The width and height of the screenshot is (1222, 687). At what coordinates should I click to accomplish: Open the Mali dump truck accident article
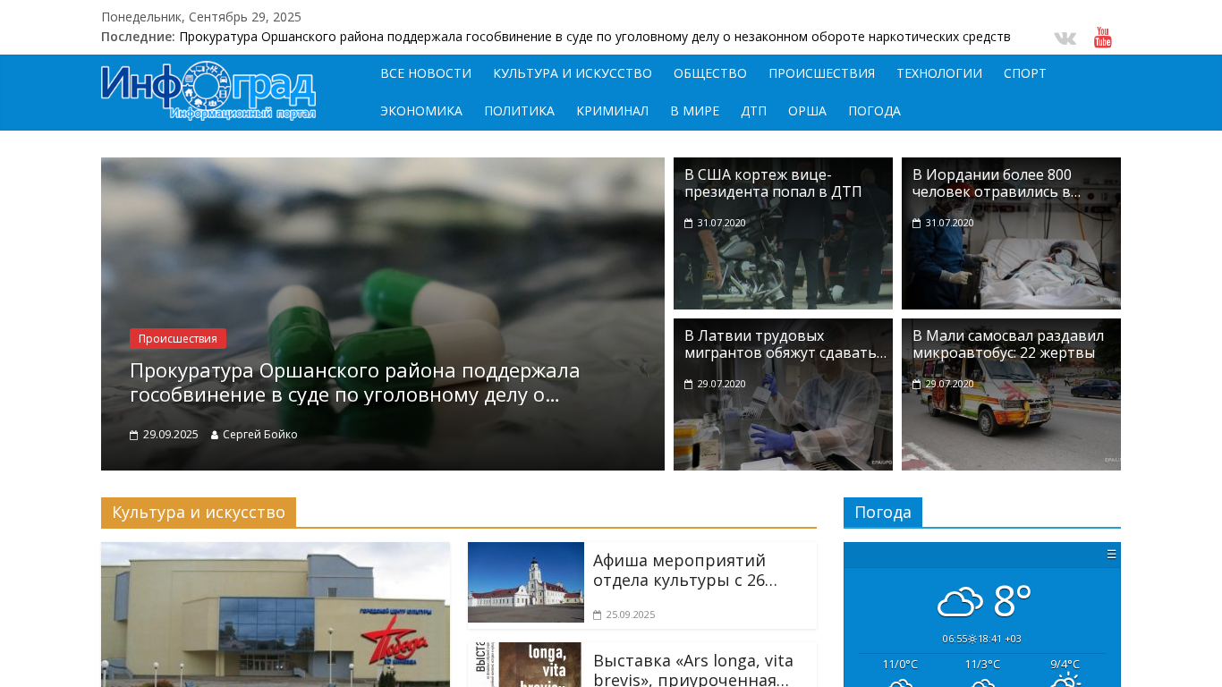click(x=1008, y=344)
